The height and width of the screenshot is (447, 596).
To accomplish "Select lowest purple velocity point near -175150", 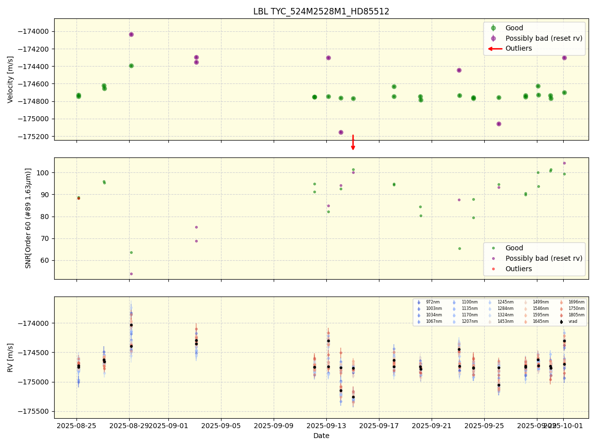I will coord(341,132).
